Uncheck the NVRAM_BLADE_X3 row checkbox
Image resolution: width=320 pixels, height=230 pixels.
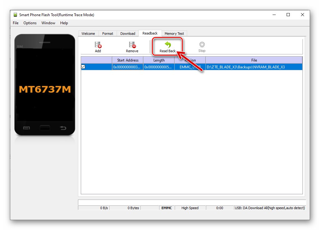(83, 67)
